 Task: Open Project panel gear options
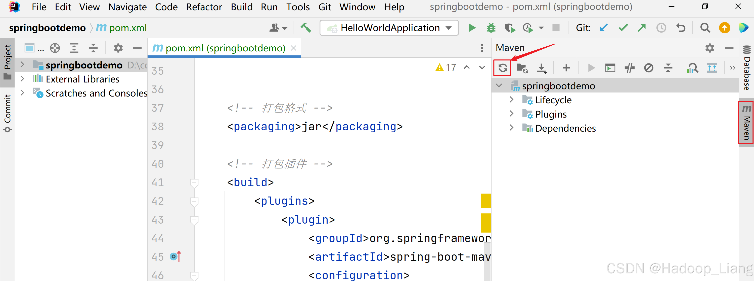coord(118,48)
